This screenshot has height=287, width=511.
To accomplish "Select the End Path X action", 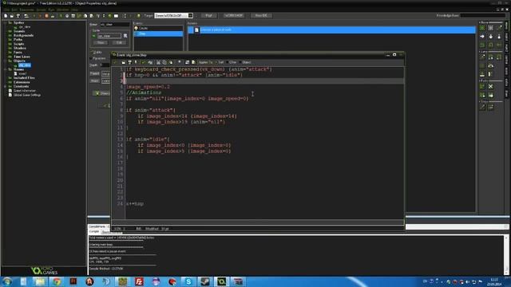I will tap(491, 87).
